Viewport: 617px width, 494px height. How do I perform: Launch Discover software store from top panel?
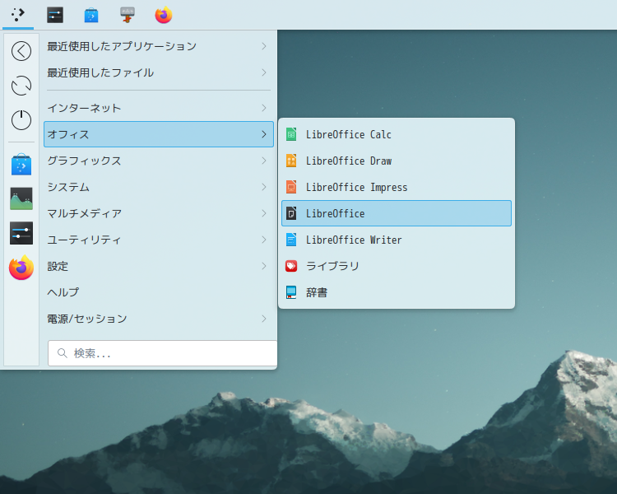[x=91, y=15]
